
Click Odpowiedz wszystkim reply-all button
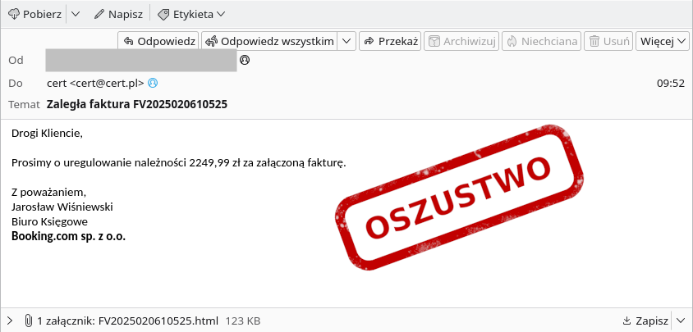pos(269,41)
